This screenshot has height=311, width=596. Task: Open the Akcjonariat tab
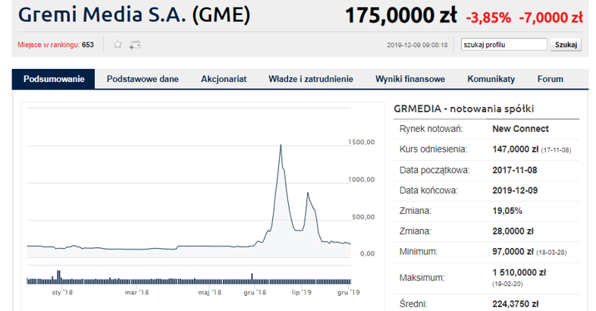point(224,79)
